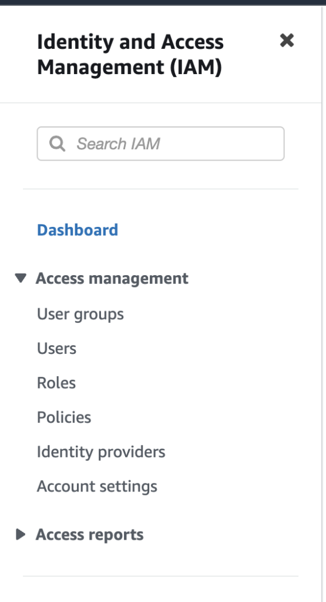
Task: Click the Identity and Access Management title
Action: click(130, 54)
